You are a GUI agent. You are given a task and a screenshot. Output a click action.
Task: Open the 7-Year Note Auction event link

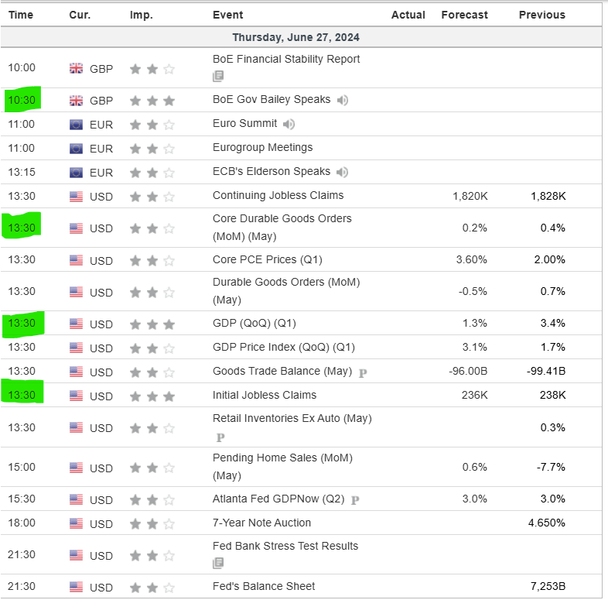261,523
